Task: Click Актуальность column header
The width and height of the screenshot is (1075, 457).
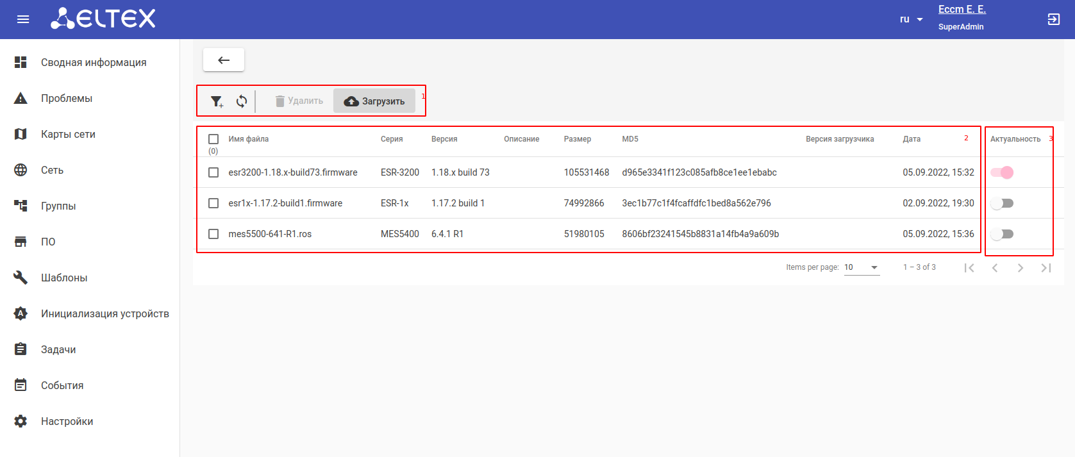Action: pos(1015,139)
